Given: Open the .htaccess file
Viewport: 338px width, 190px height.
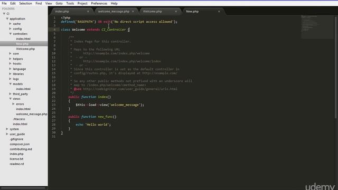Looking at the screenshot, I should [19, 119].
